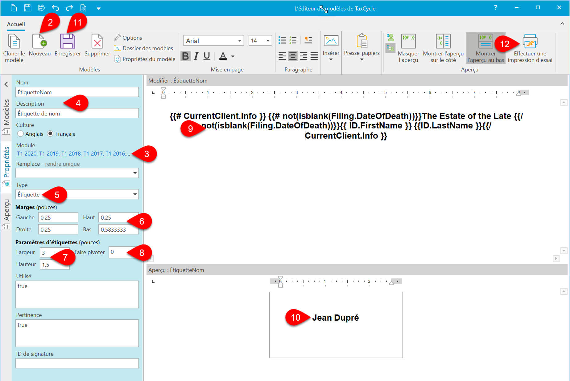Click the ID de signature field
This screenshot has width=570, height=381.
click(77, 363)
